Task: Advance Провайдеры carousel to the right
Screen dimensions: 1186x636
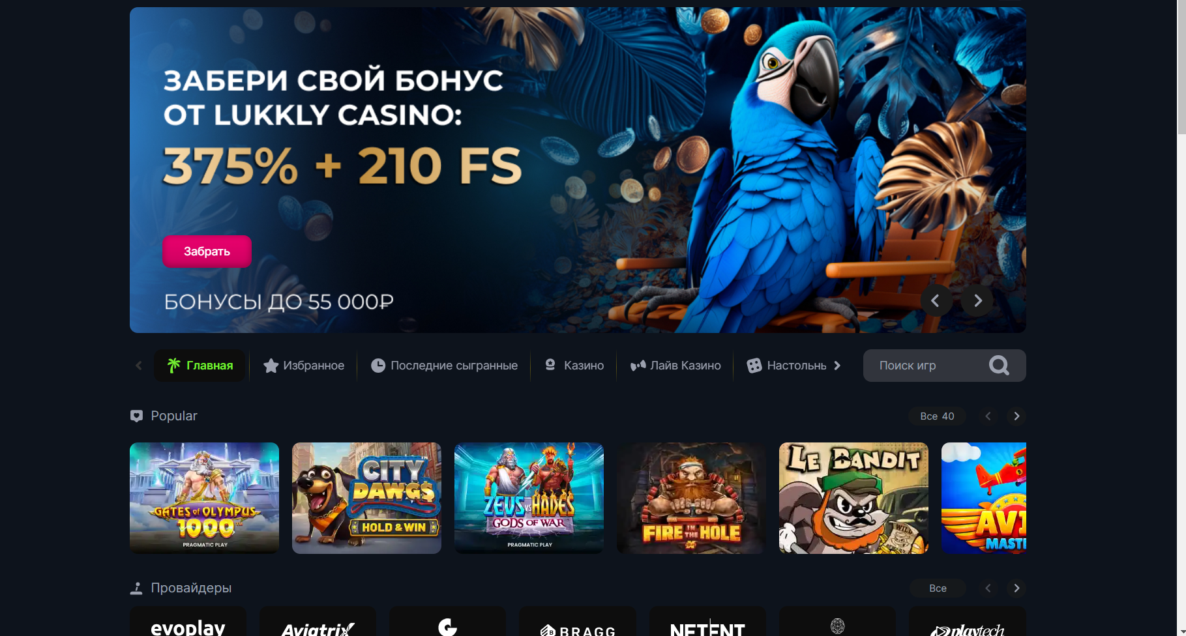Action: click(1016, 588)
